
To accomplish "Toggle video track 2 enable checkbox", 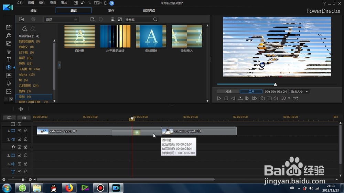I will pyautogui.click(x=19, y=155).
